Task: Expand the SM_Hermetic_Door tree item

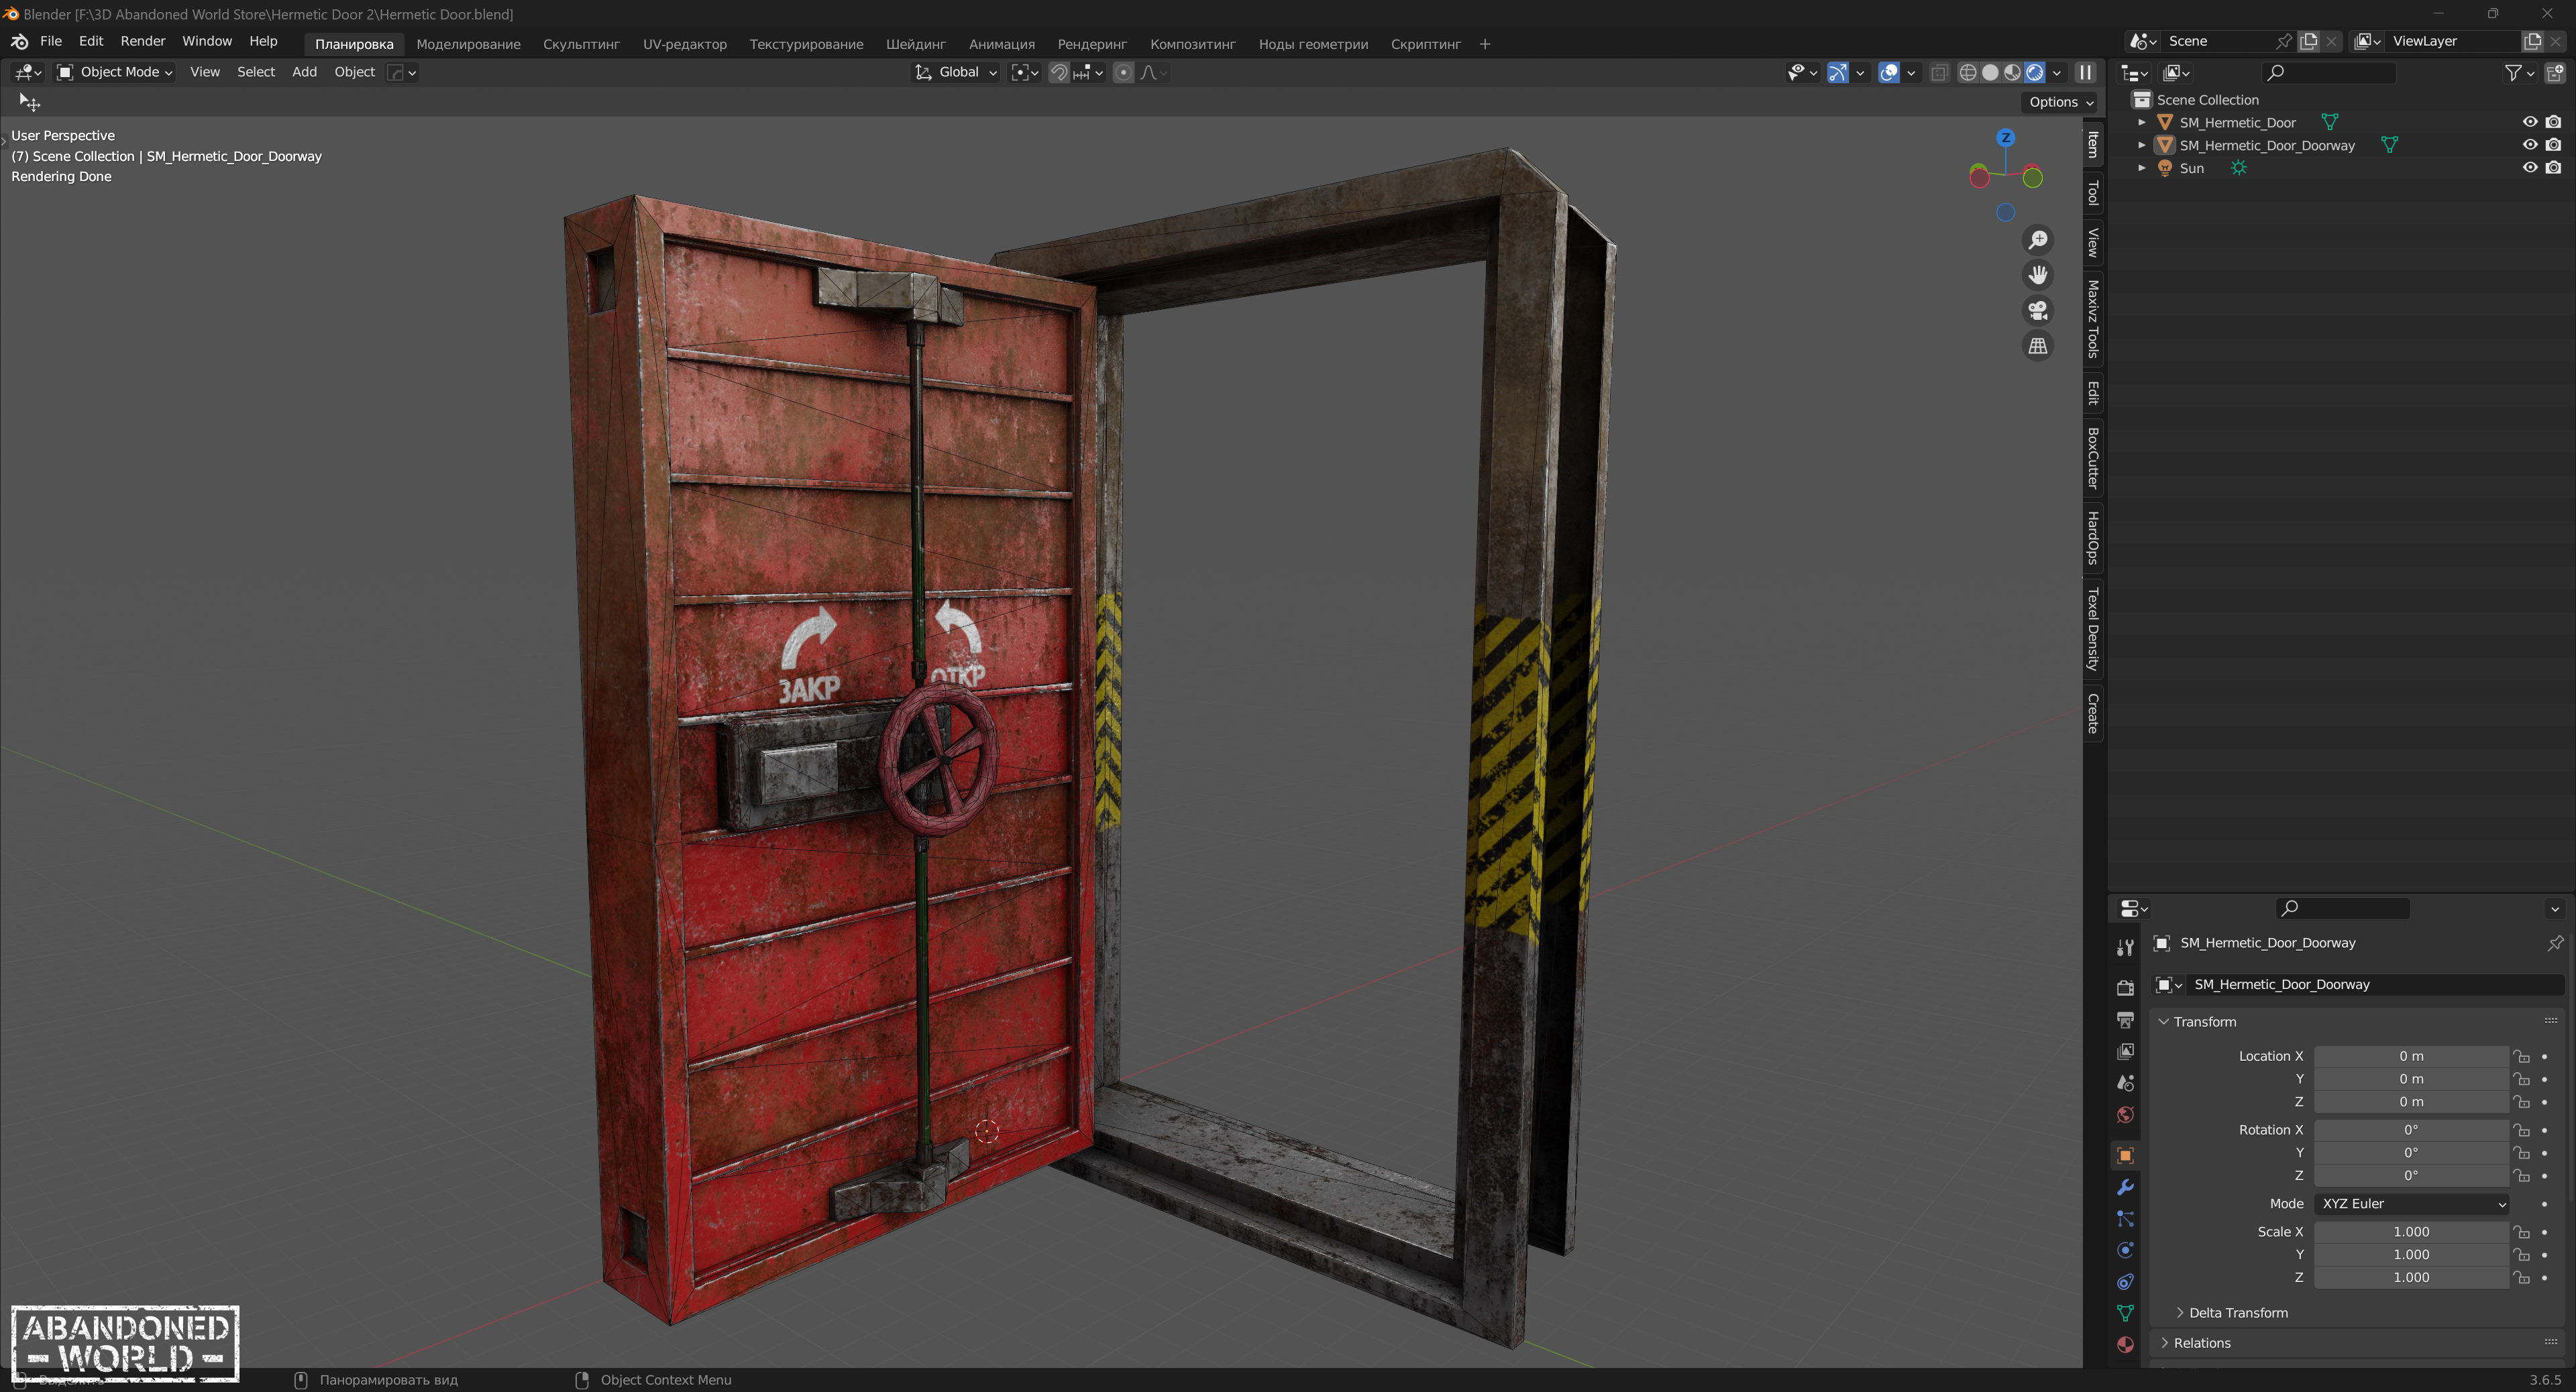Action: (x=2141, y=122)
